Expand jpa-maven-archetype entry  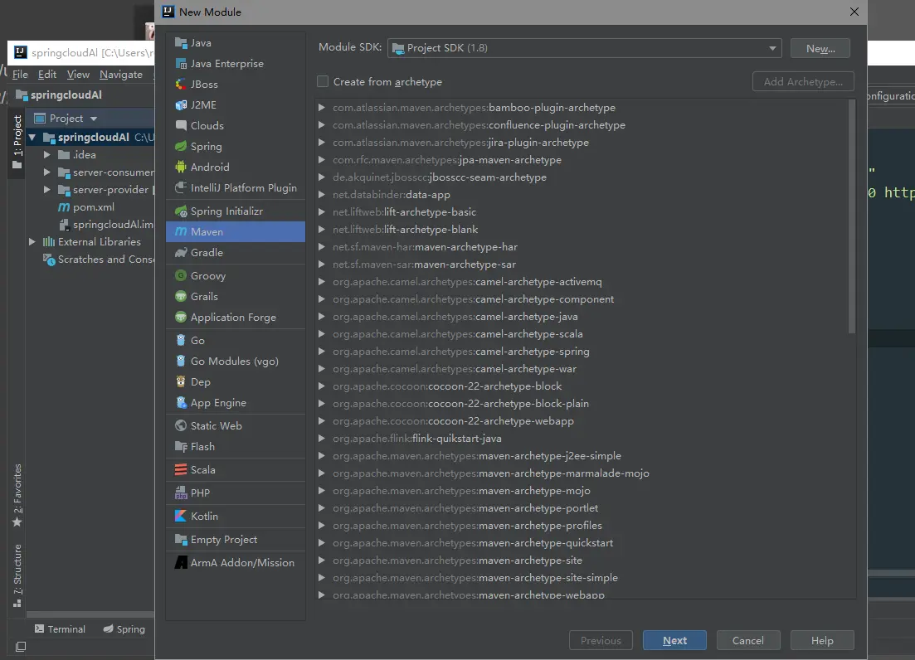tap(321, 160)
